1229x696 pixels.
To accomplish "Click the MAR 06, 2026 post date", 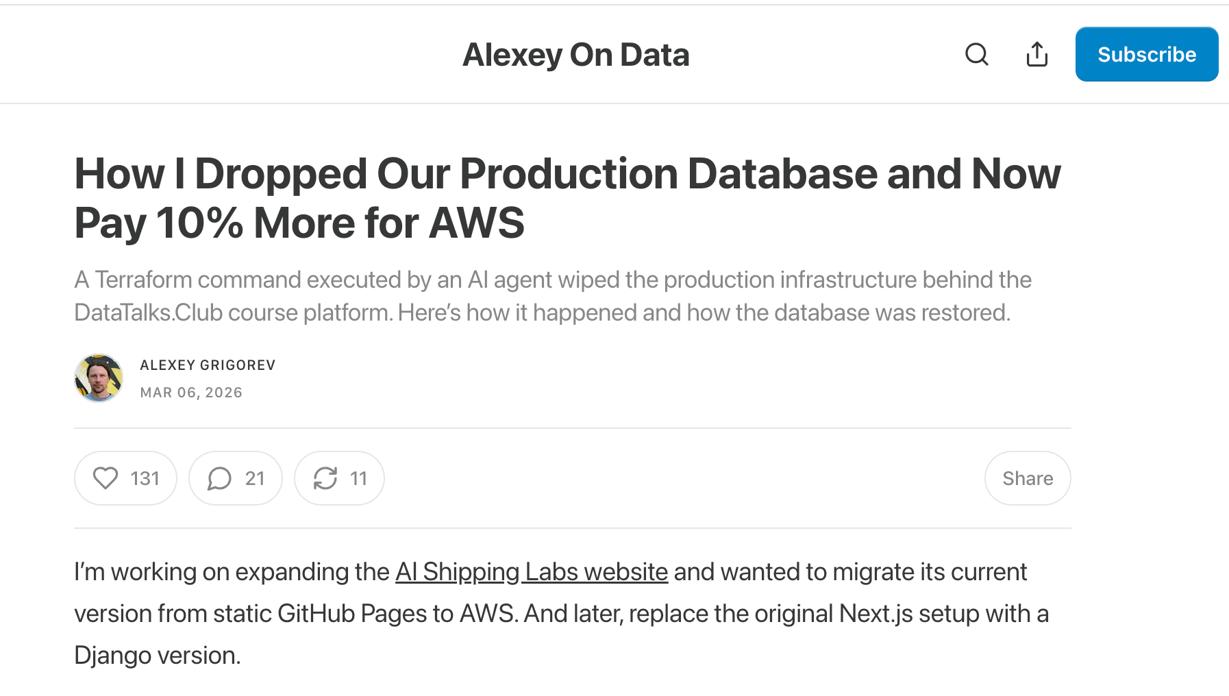I will point(191,393).
